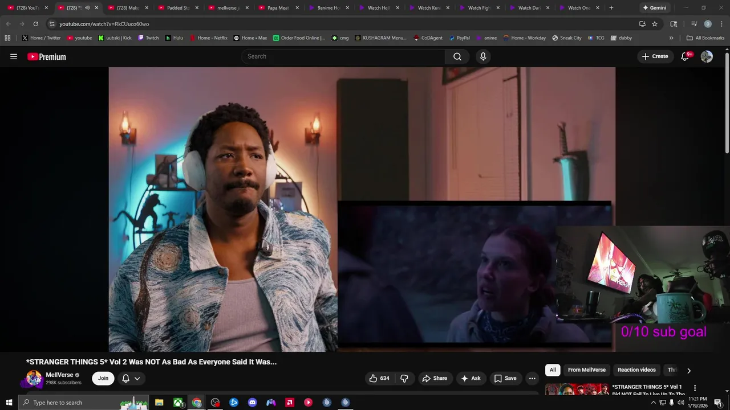The image size is (730, 410).
Task: Open the system volume icon in tray
Action: click(x=680, y=403)
